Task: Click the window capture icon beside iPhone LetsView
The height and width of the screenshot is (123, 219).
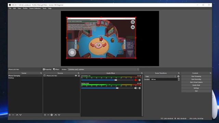Action: point(44,76)
